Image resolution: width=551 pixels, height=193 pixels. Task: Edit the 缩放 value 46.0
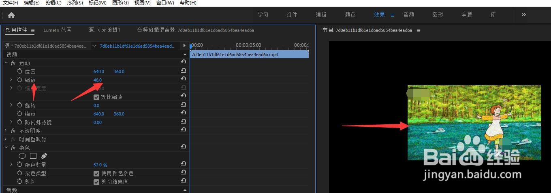(98, 80)
